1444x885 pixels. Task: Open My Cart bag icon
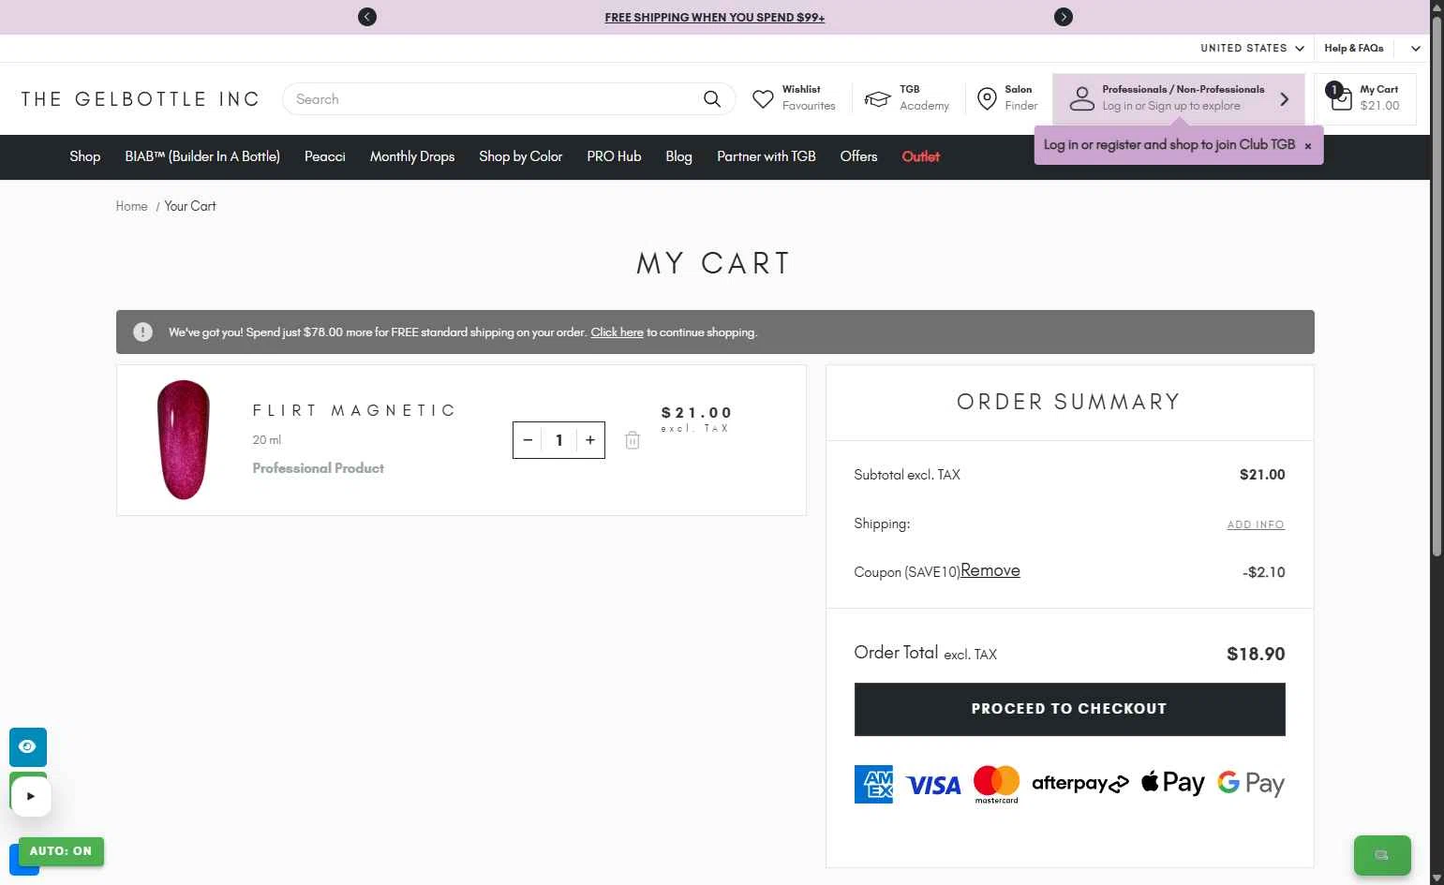point(1341,97)
